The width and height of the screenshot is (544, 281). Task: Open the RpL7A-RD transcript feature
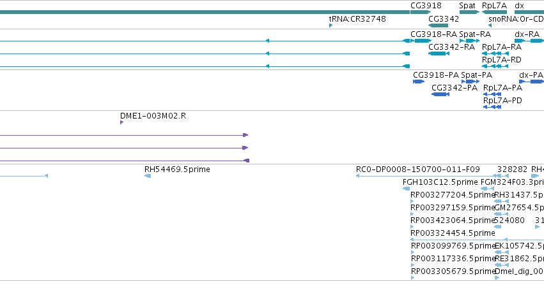click(x=495, y=66)
